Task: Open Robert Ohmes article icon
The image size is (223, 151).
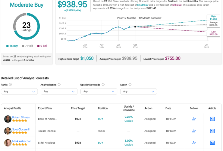Action: pyautogui.click(x=212, y=119)
